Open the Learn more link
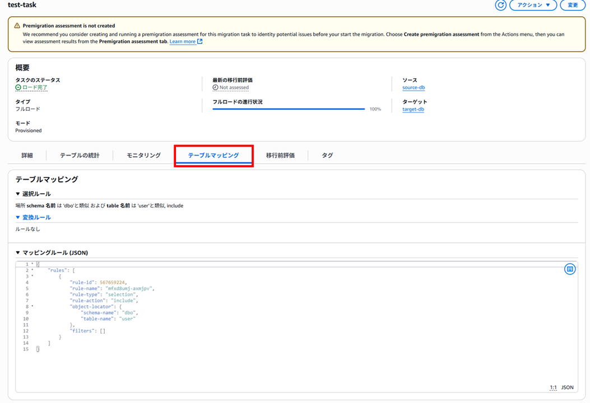The image size is (590, 403). [183, 41]
